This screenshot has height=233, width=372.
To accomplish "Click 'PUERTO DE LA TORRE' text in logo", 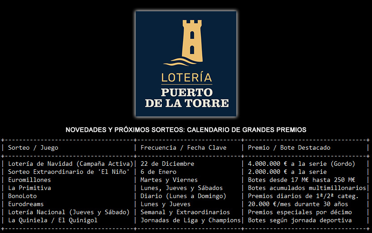I will (x=187, y=98).
